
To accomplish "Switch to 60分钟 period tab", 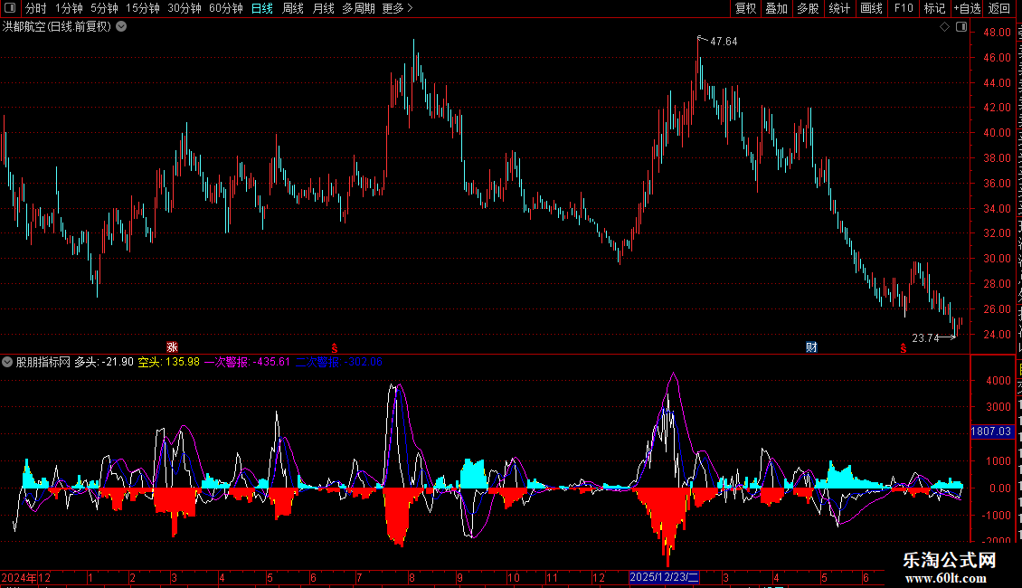I will 225,8.
